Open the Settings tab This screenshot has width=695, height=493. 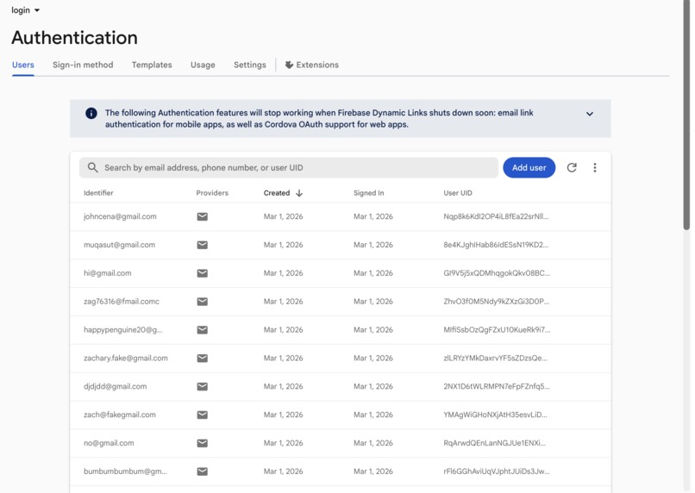250,65
